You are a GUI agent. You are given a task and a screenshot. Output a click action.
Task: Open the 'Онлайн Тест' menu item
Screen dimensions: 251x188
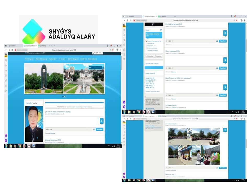click(83, 59)
